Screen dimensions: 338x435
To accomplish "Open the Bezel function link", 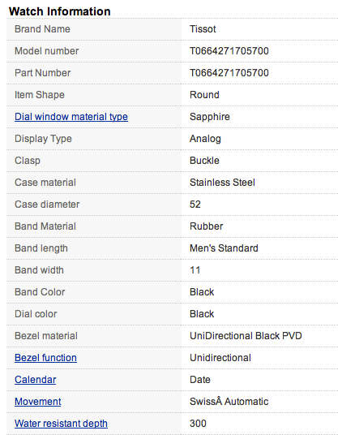I will 45,358.
